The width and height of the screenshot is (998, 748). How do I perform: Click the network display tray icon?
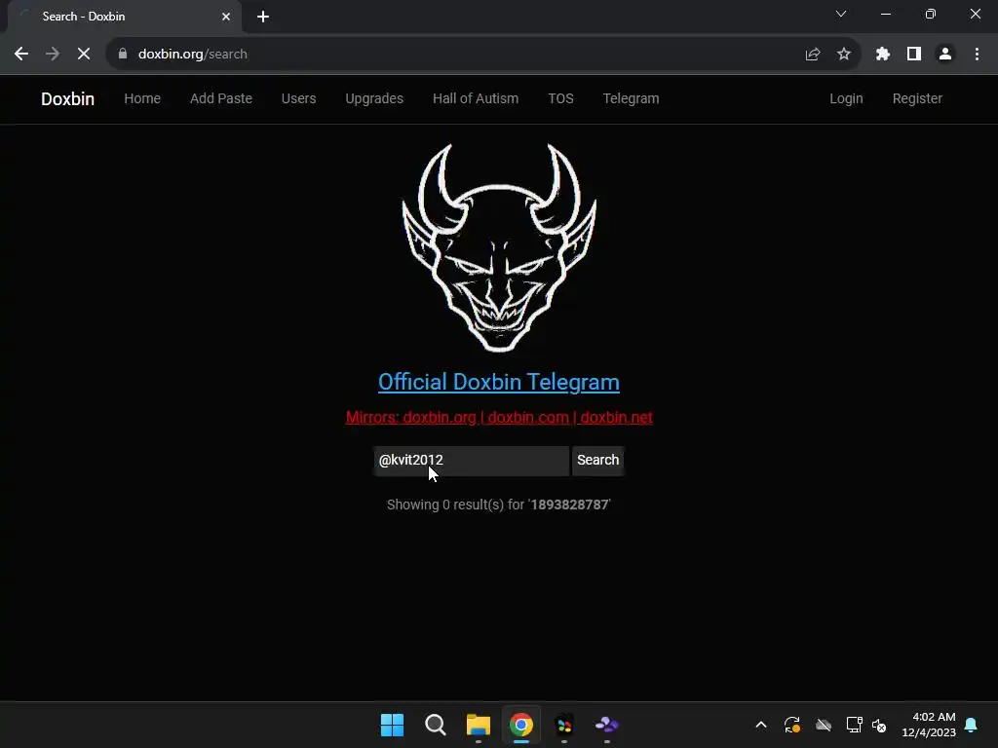click(854, 725)
